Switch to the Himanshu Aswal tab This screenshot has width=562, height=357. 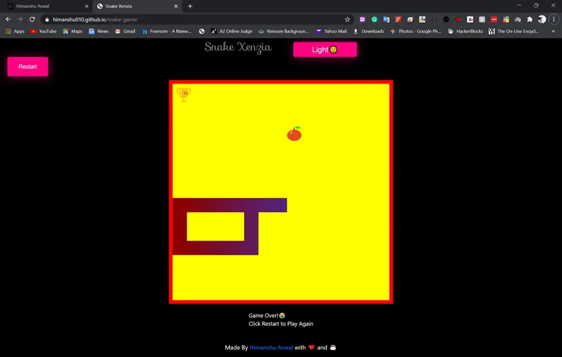(x=47, y=6)
